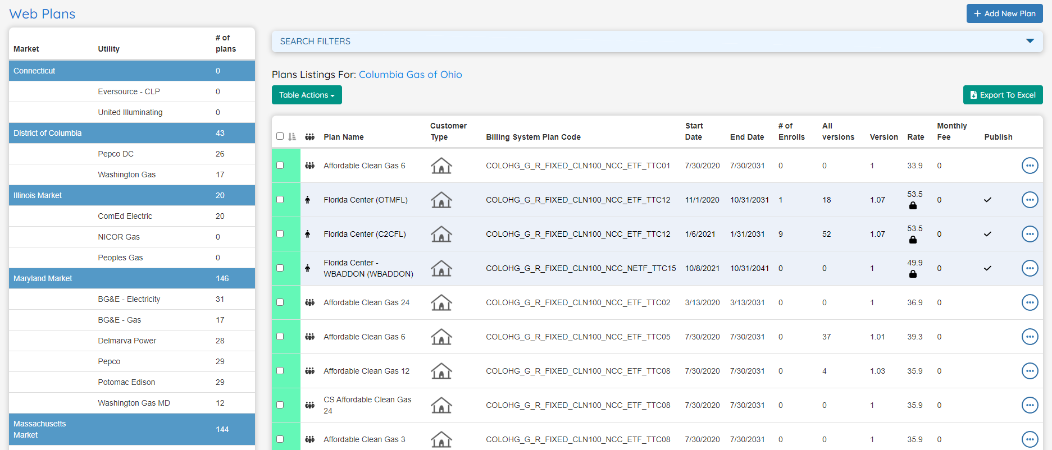Check the Florida Center (C2CFL) row
This screenshot has width=1052, height=450.
click(280, 234)
